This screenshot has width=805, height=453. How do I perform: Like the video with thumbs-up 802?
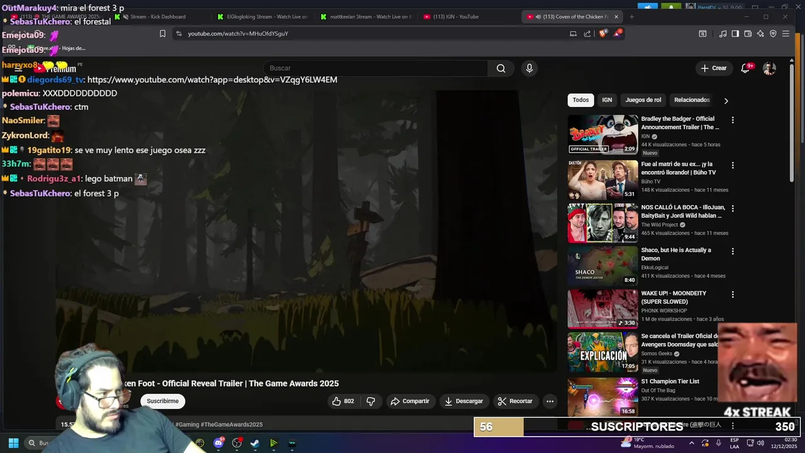343,401
